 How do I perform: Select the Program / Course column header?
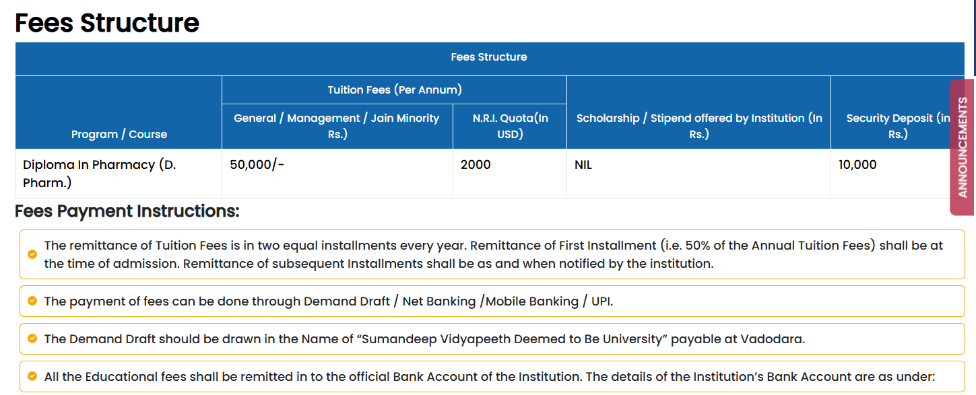point(119,134)
